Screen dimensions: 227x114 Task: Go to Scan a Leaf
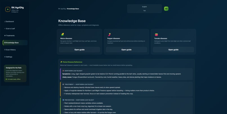[x=15, y=29]
